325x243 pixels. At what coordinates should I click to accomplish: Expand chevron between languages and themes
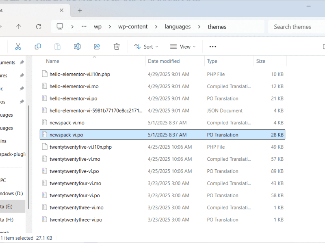click(199, 27)
